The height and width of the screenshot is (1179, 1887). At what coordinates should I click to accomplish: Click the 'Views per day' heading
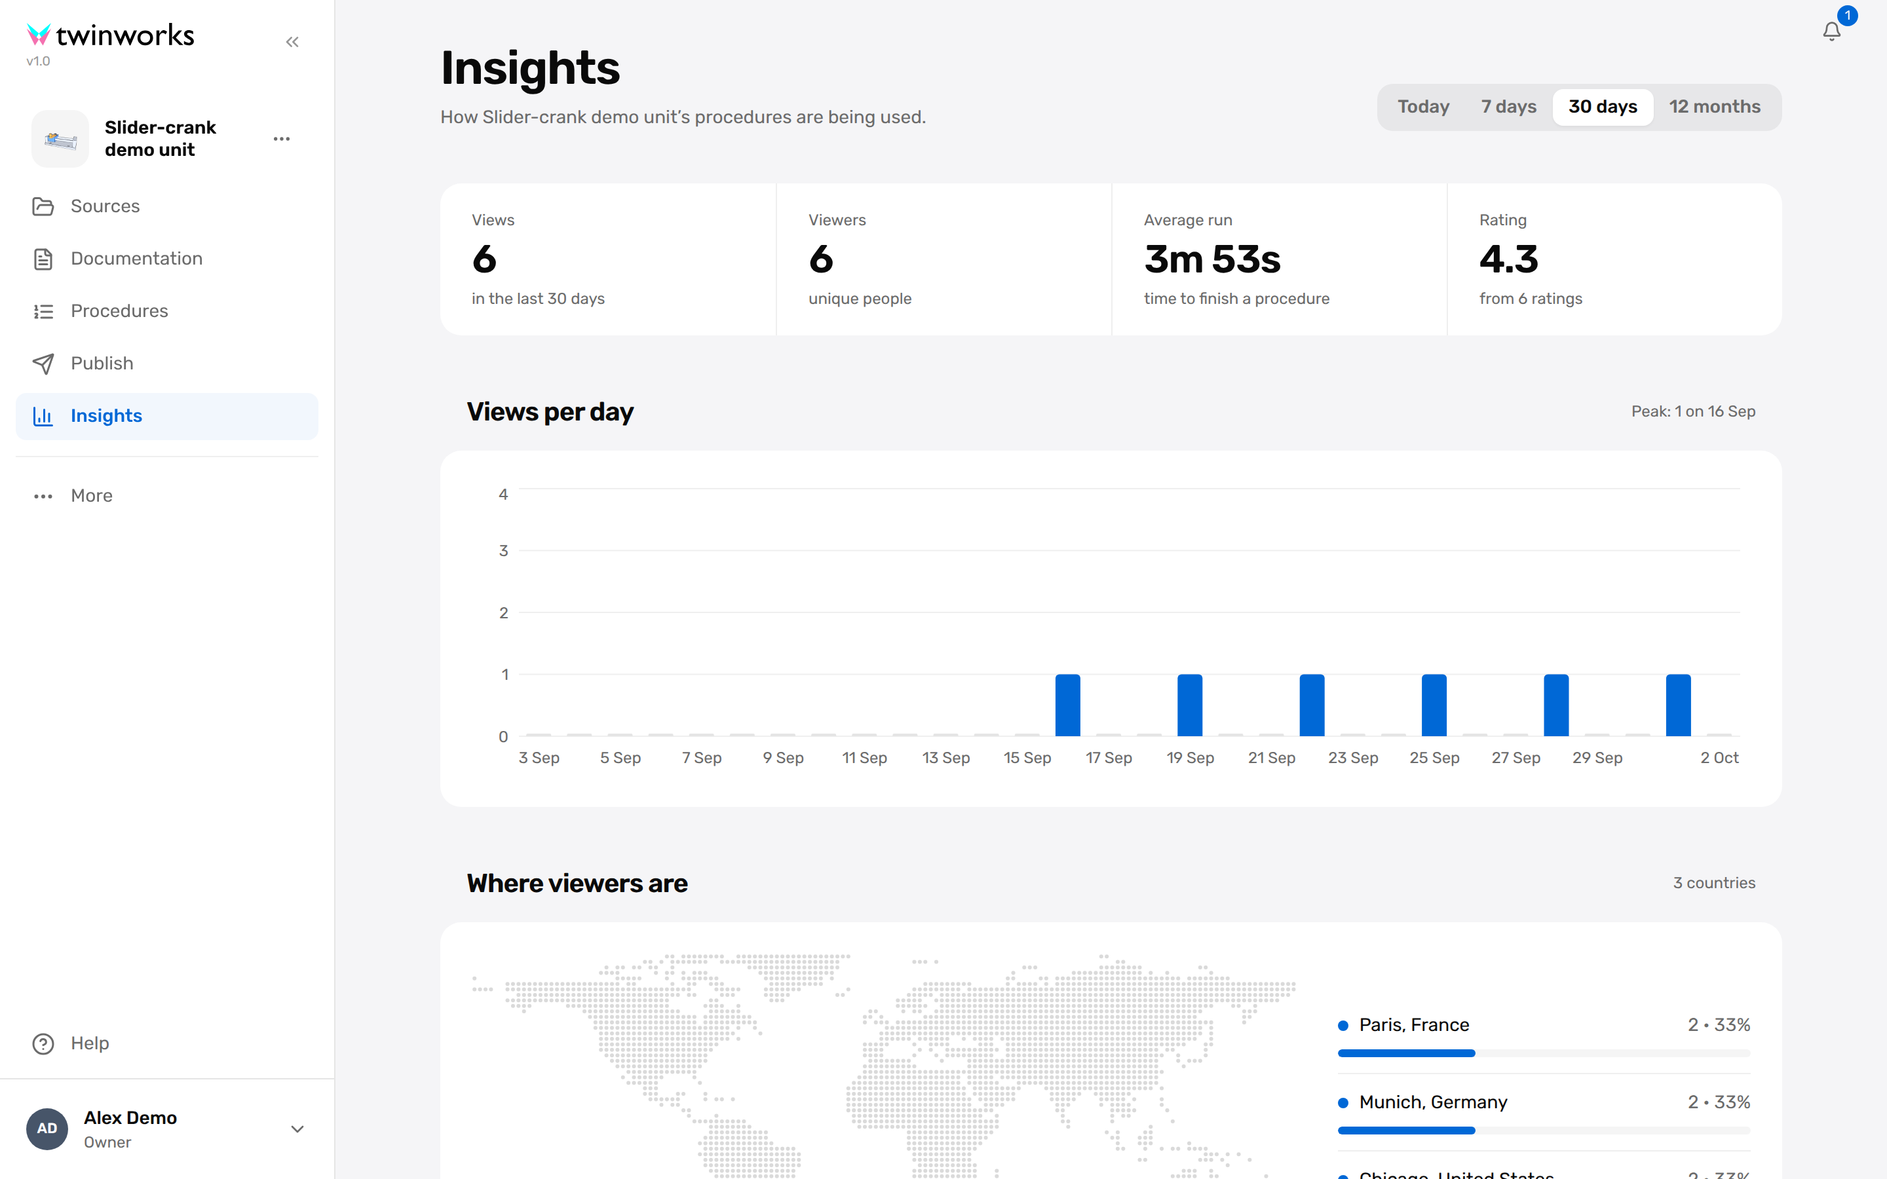tap(550, 412)
